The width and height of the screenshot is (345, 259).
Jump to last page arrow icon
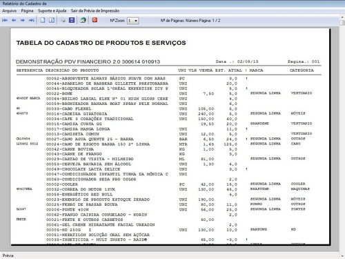point(31,20)
